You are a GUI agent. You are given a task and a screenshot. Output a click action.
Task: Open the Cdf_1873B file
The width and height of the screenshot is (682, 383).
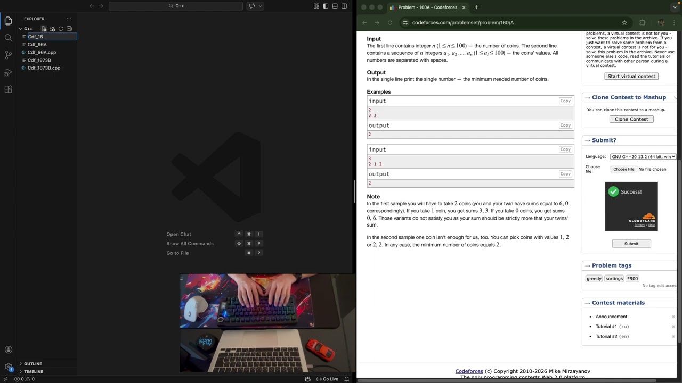point(39,60)
